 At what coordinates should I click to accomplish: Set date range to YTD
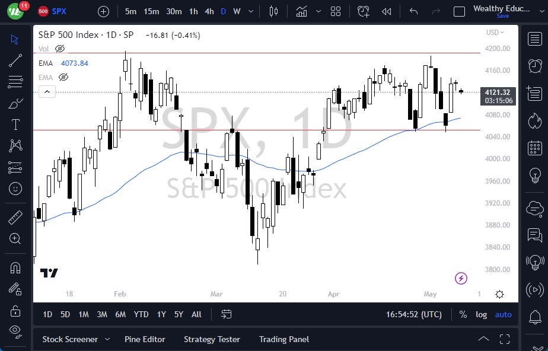pos(141,315)
